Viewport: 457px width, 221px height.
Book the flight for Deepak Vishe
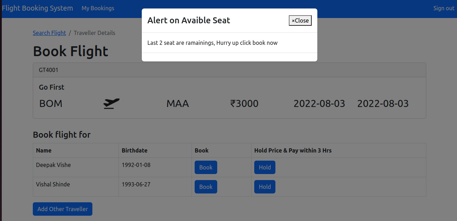(206, 167)
